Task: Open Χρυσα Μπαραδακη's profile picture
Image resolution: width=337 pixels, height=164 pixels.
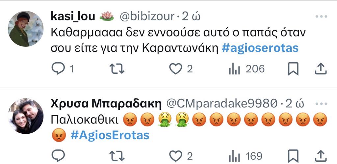Action: point(26,116)
